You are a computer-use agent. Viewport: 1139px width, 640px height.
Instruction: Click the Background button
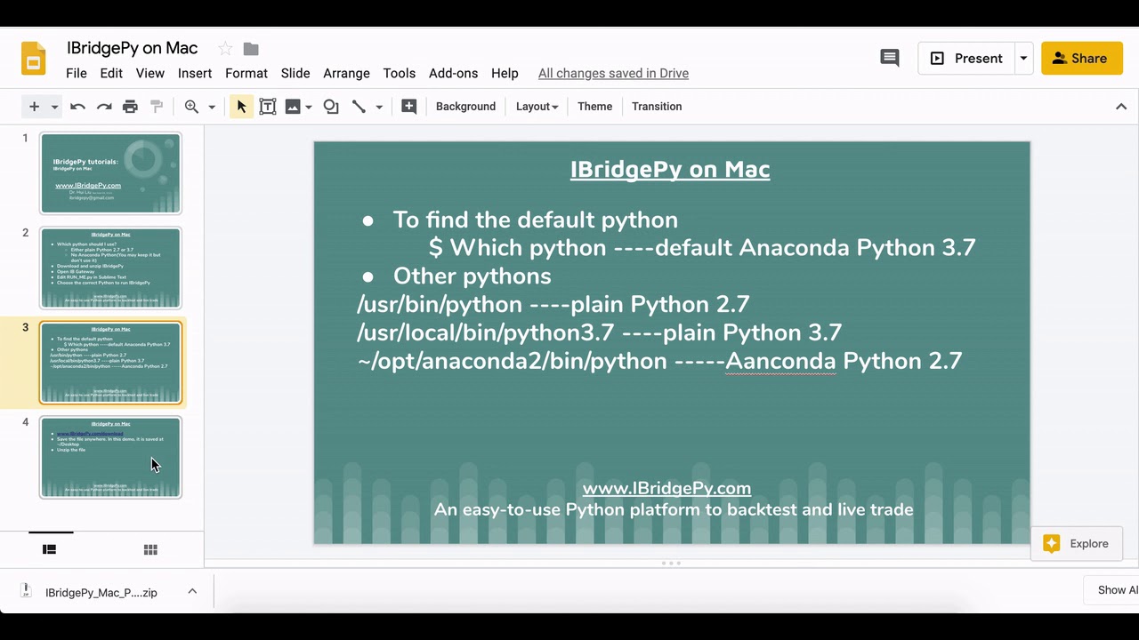point(465,107)
